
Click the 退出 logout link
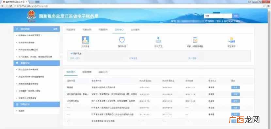coord(238,21)
